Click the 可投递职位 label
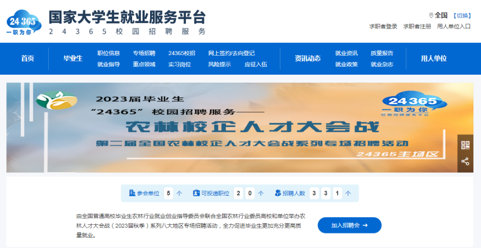 [215, 194]
